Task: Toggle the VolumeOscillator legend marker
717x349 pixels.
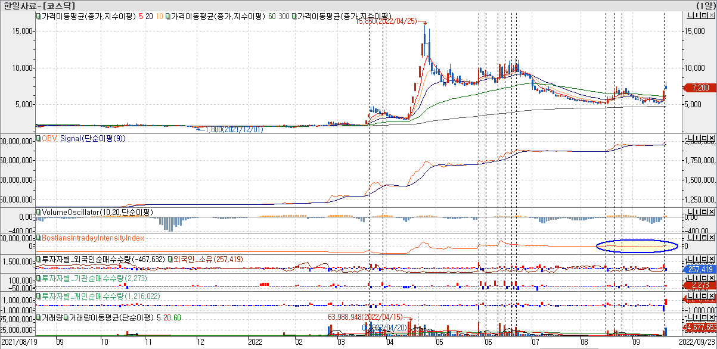Action: [x=38, y=212]
